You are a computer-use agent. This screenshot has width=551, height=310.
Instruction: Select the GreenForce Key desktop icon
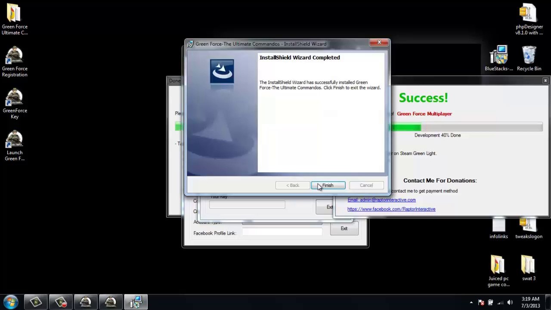[15, 104]
